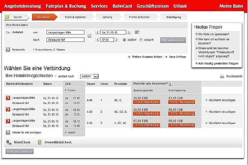Book the 82,00 EUR Normalpreis

tap(182, 102)
